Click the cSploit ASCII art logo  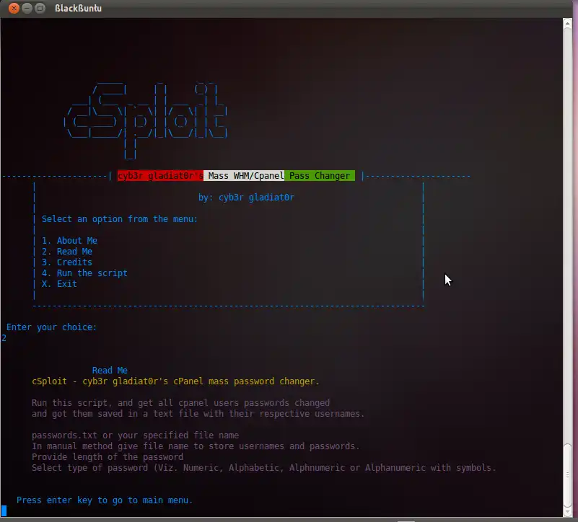[x=146, y=120]
